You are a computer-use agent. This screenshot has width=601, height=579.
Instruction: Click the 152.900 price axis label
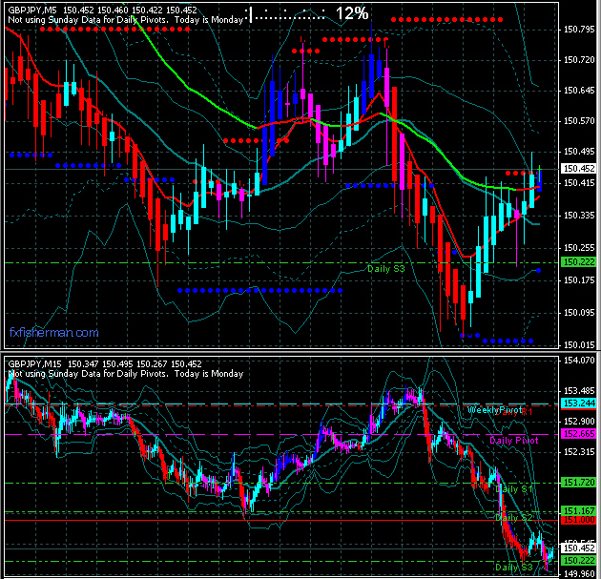tap(579, 422)
